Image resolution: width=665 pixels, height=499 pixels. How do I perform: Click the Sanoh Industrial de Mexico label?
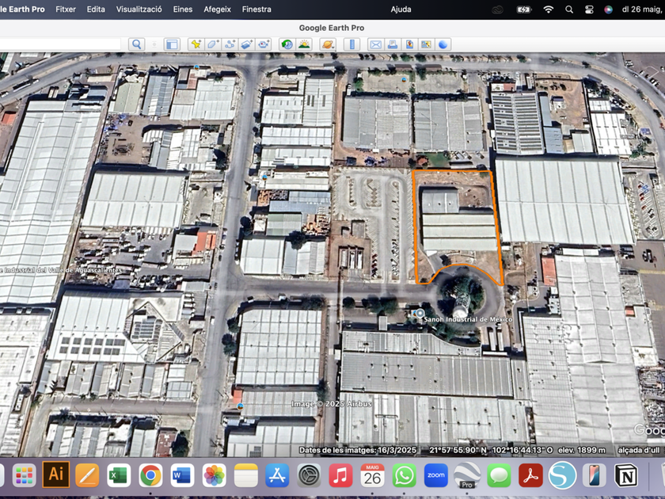click(x=469, y=319)
